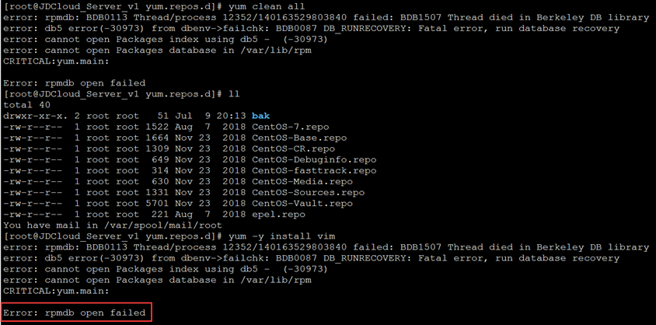Click the CentOS-CR.repo filename
This screenshot has height=325, width=656.
(x=293, y=149)
